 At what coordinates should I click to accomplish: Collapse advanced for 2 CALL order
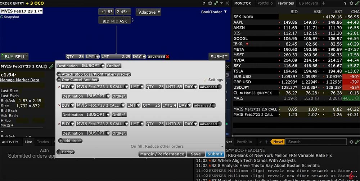point(213,105)
